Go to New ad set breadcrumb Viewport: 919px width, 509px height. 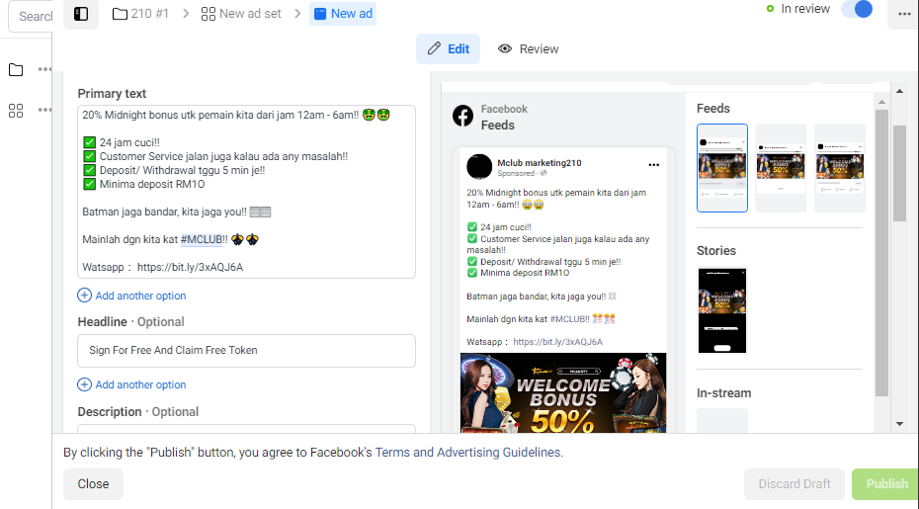click(x=241, y=14)
